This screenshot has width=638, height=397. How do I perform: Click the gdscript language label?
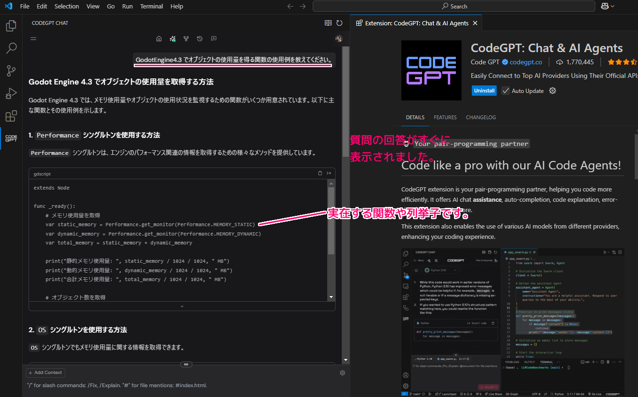point(42,174)
